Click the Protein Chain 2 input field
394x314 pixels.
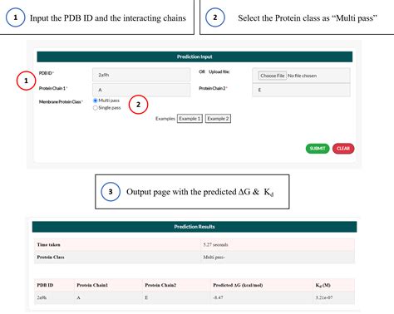click(301, 90)
